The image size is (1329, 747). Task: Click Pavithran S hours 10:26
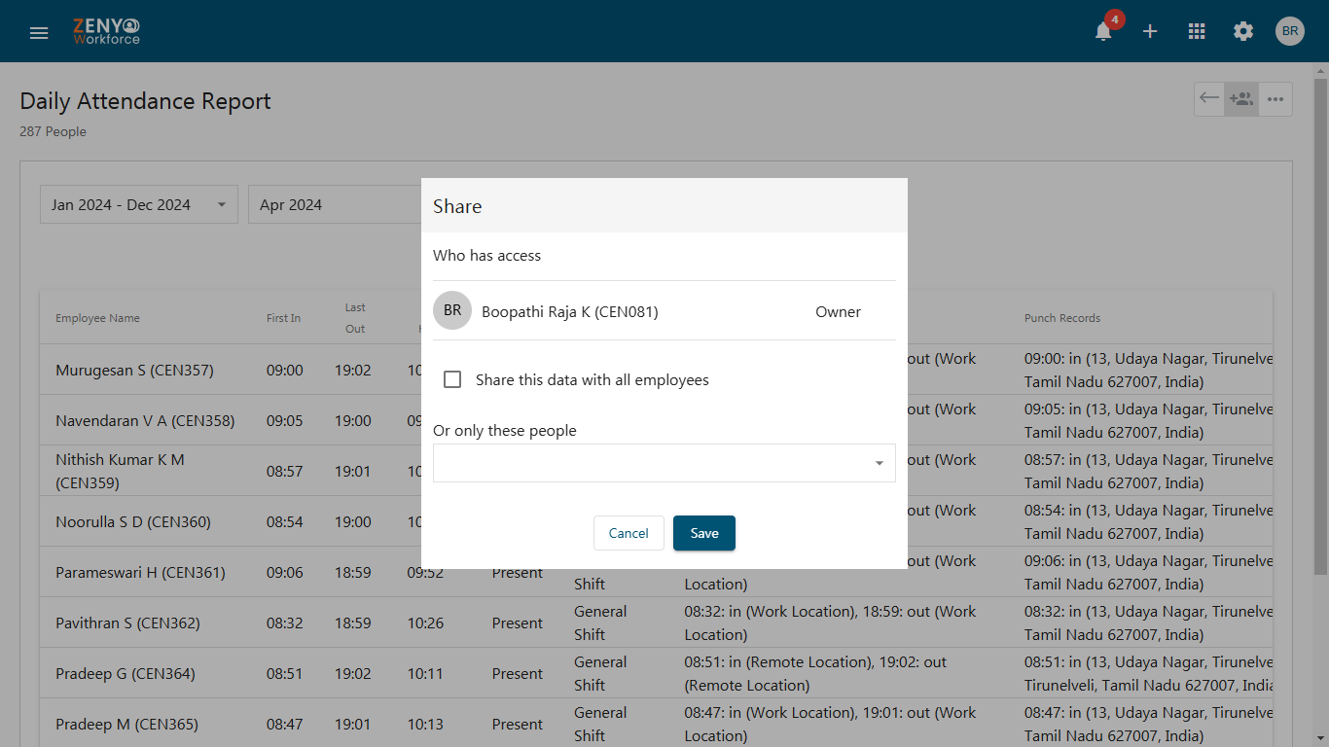coord(425,622)
